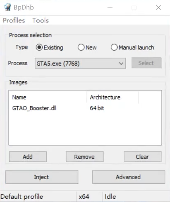Select the GTAO_Booster.dll list entry

click(34, 108)
